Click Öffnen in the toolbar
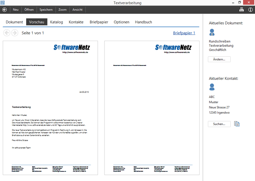Screen dimensions: 255x181 tap(29, 10)
